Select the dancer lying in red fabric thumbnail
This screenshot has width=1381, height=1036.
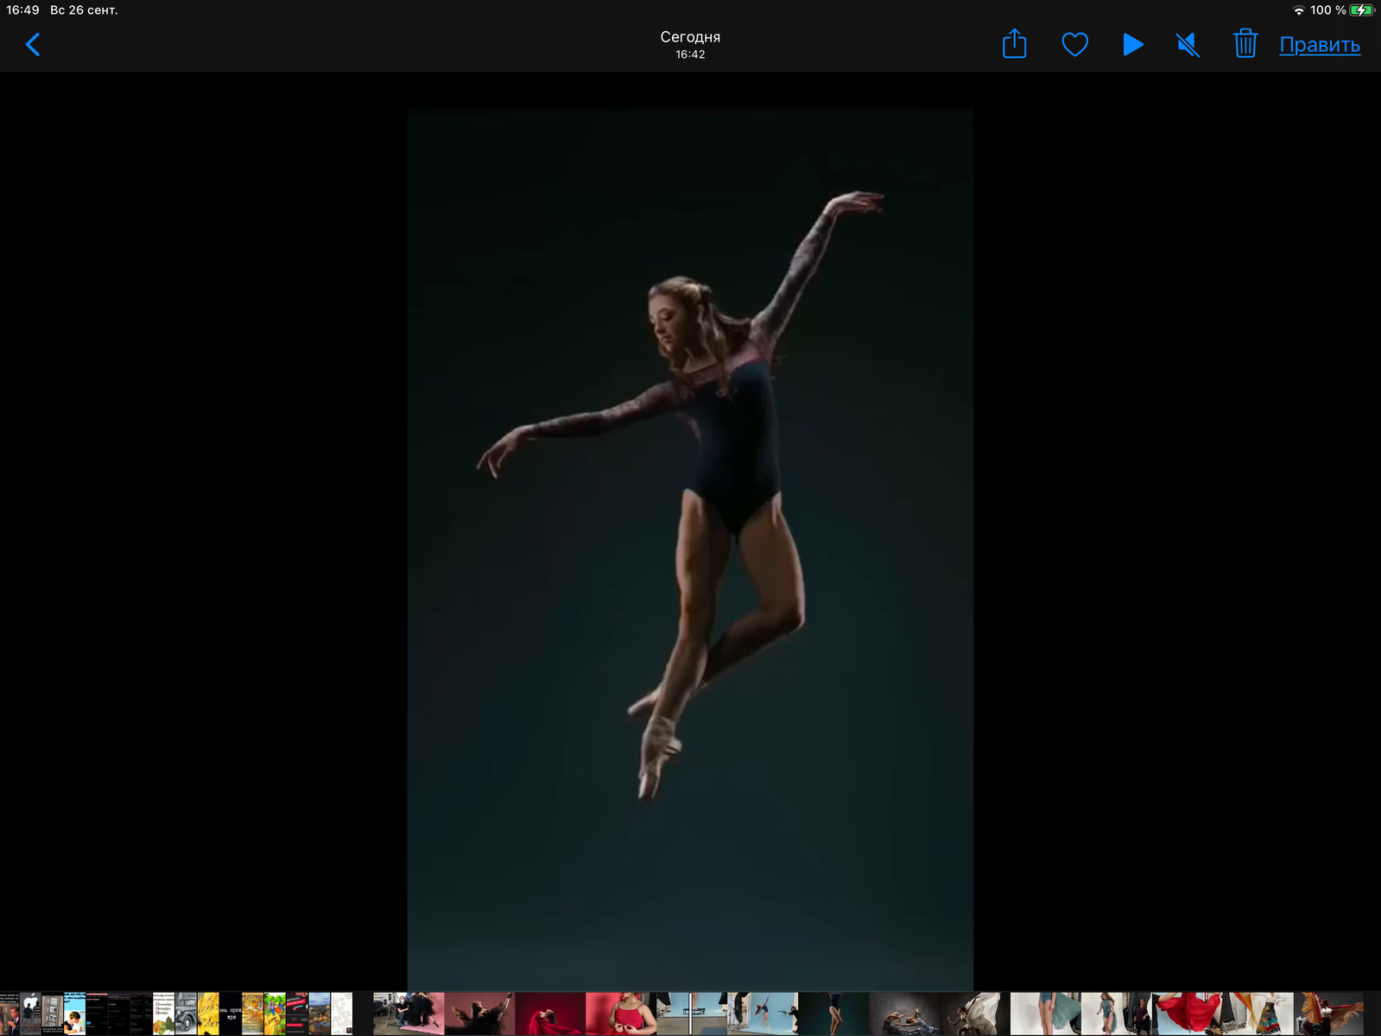pos(550,1014)
